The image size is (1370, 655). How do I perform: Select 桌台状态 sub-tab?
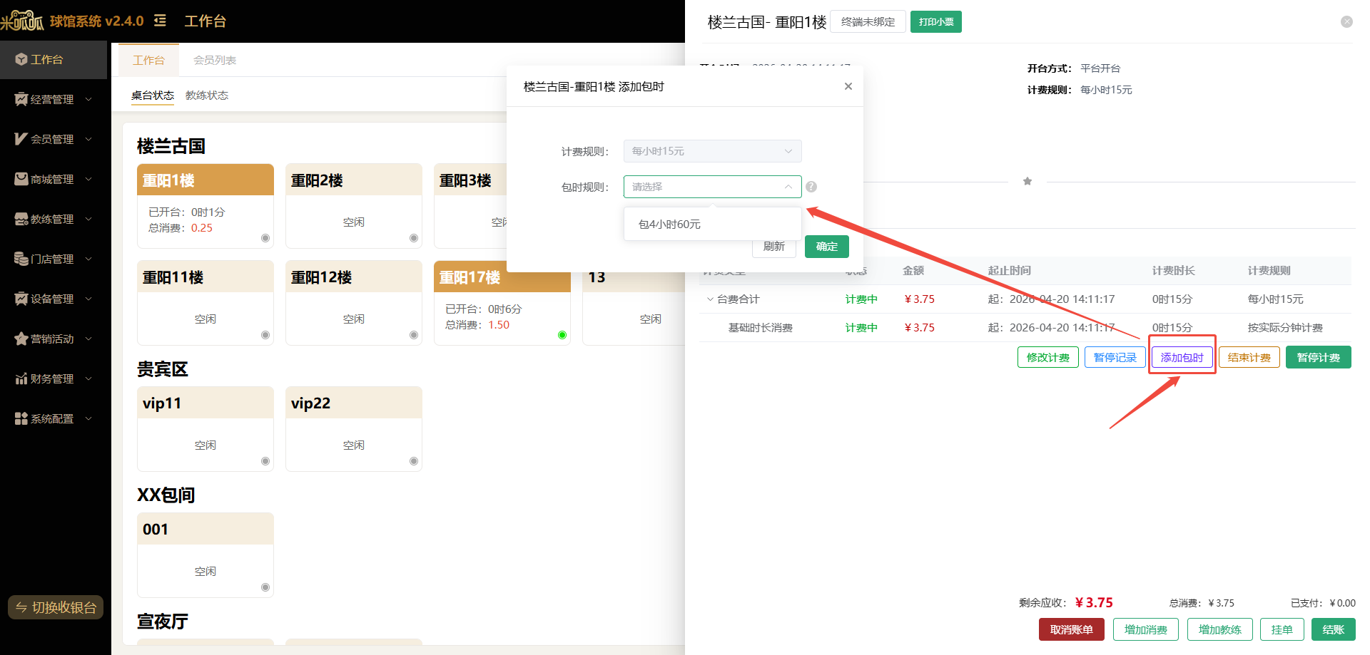point(153,95)
